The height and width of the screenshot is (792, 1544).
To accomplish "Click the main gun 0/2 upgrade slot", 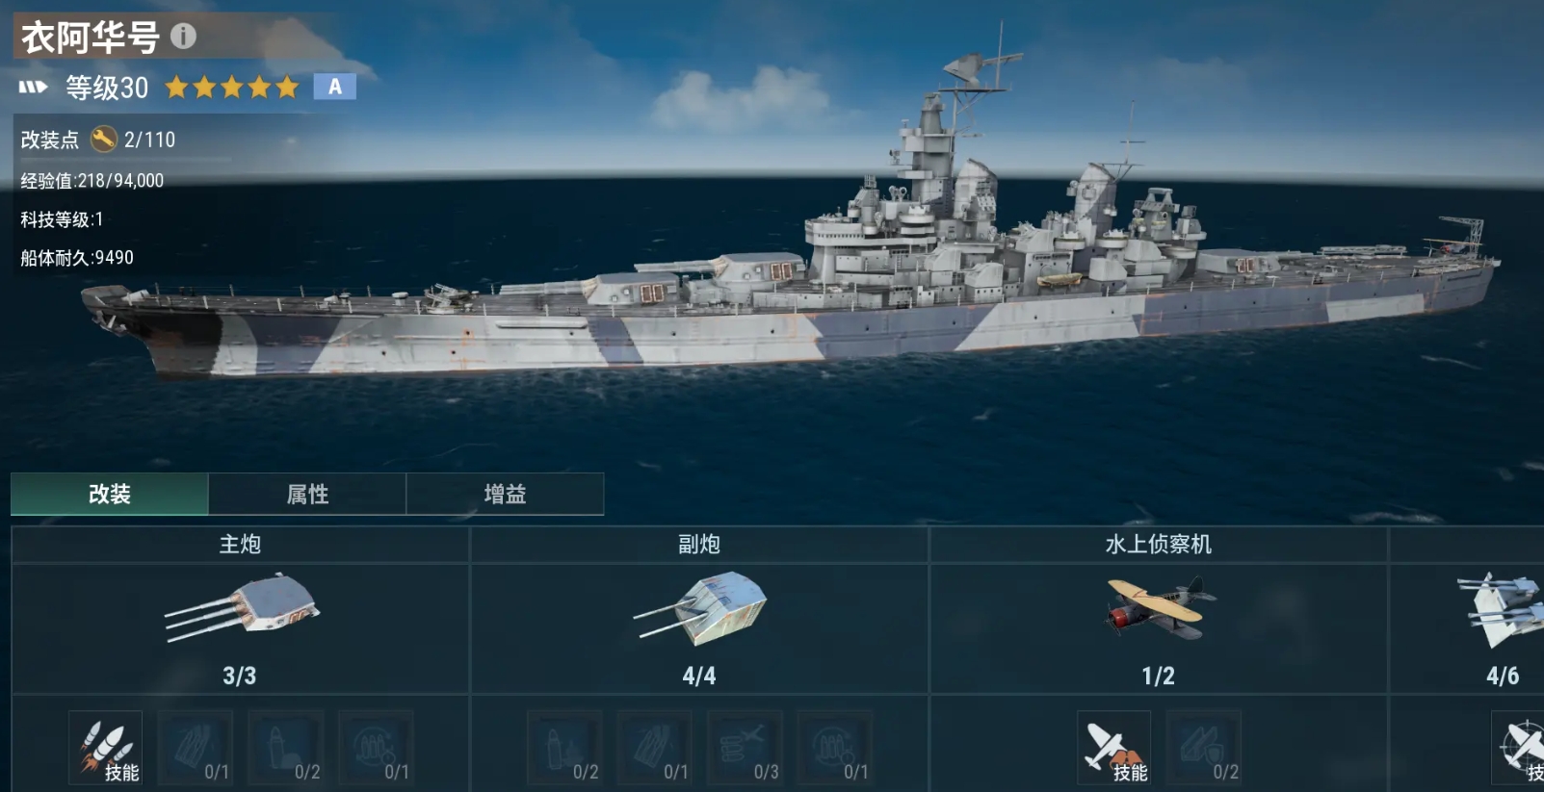I will 286,748.
